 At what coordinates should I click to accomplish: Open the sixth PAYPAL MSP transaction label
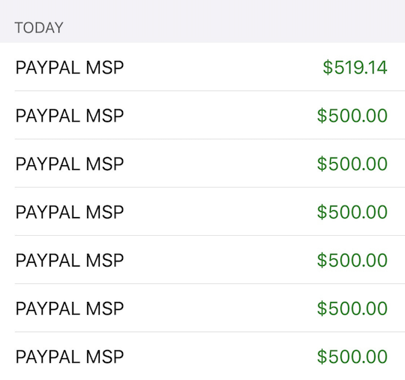[x=70, y=309]
